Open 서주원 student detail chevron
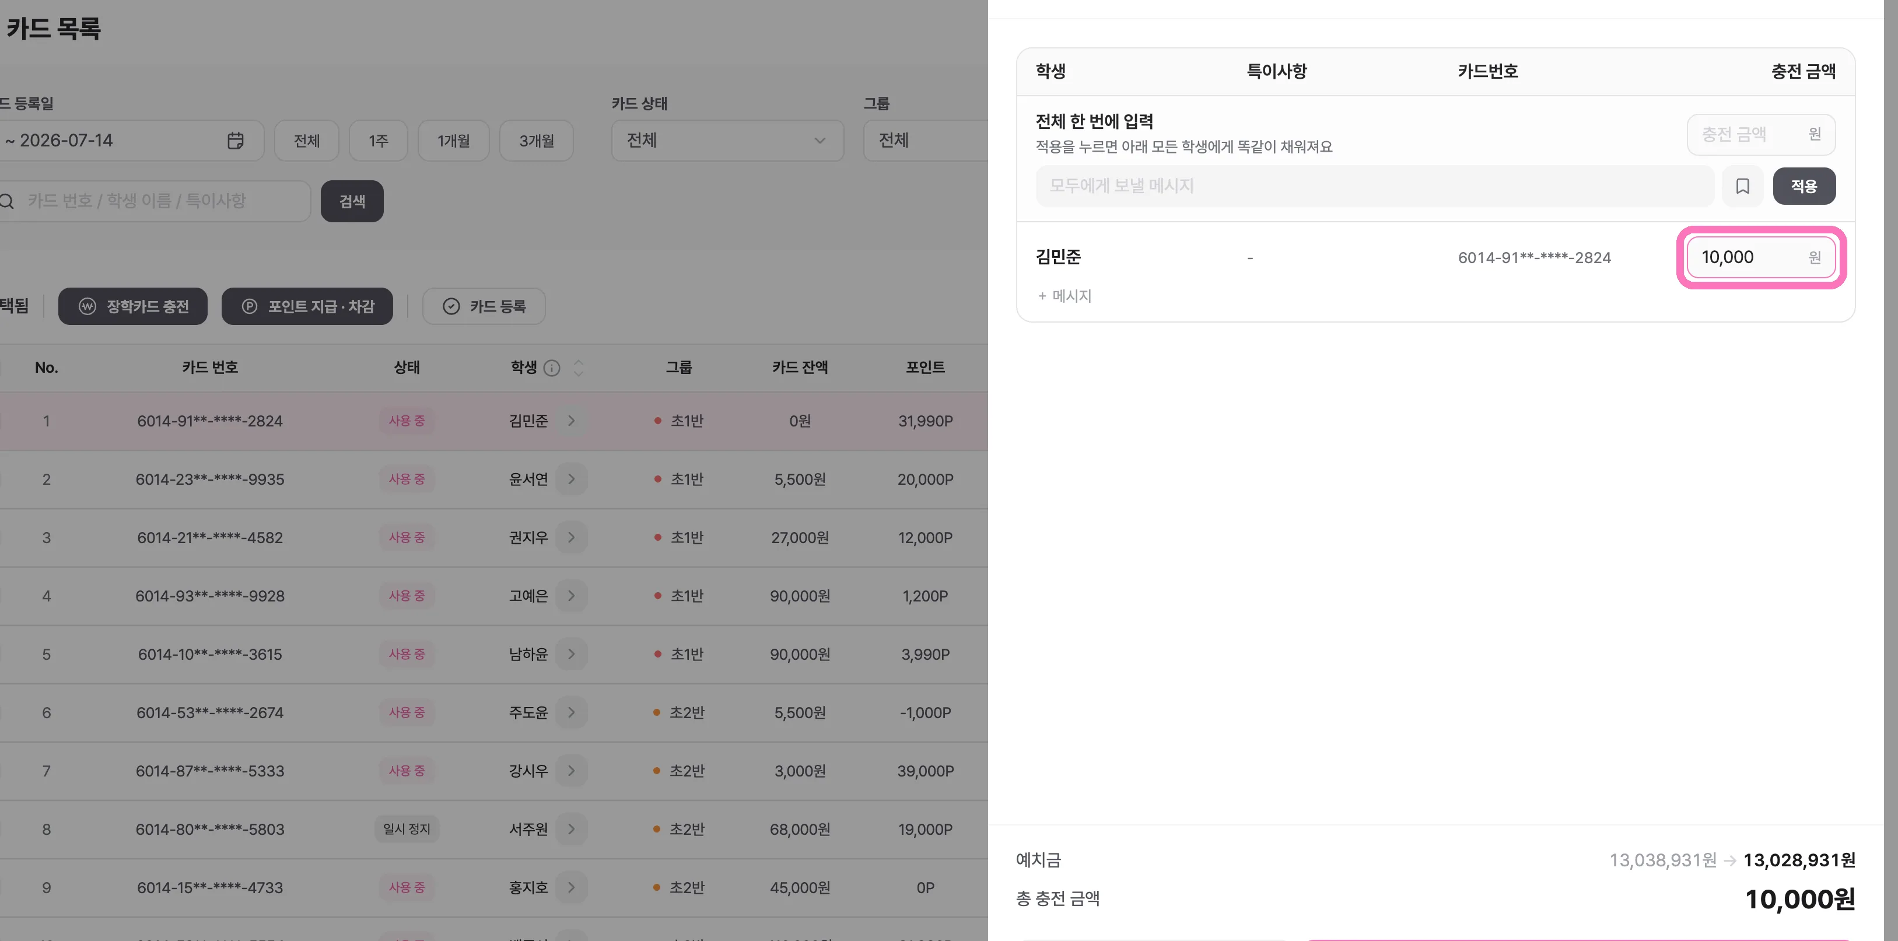Viewport: 1898px width, 941px height. coord(571,829)
